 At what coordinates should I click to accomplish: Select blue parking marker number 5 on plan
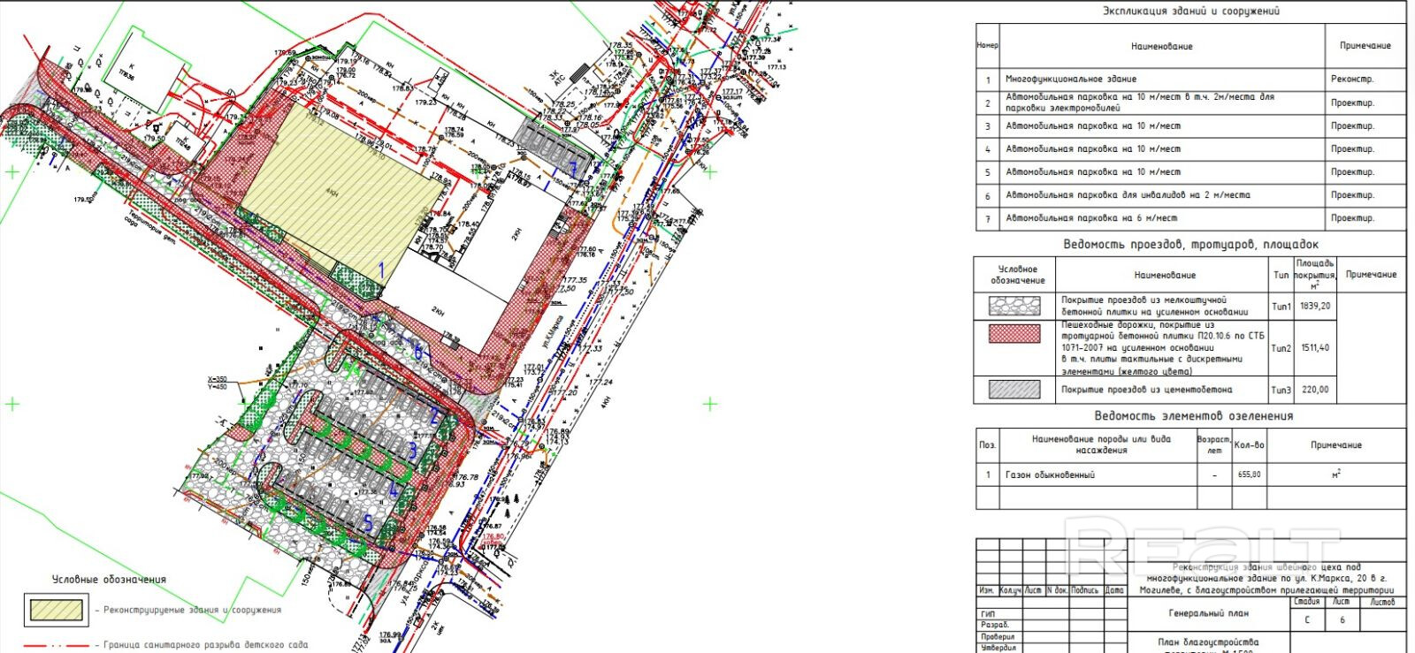[x=369, y=520]
